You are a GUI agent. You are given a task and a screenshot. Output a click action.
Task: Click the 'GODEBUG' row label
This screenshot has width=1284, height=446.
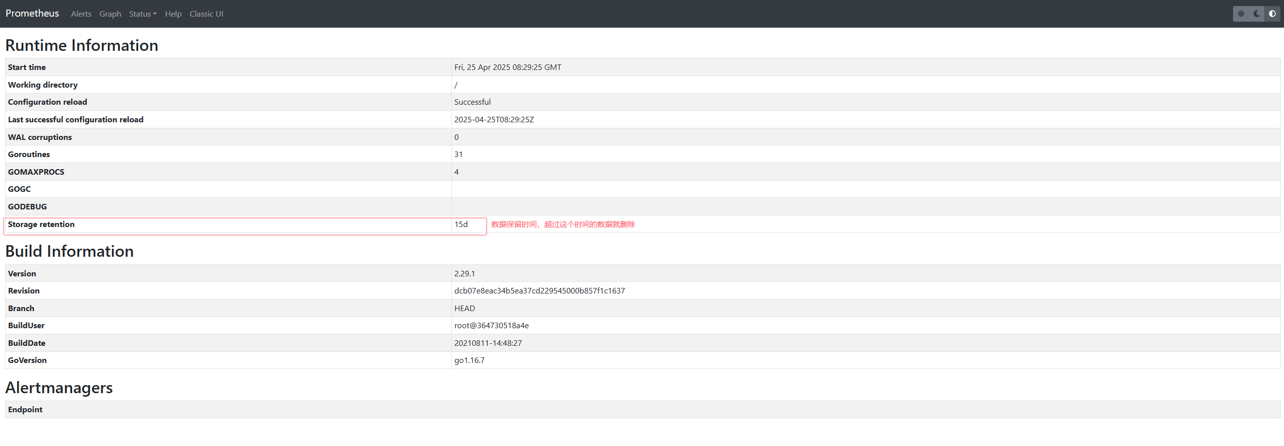[27, 207]
